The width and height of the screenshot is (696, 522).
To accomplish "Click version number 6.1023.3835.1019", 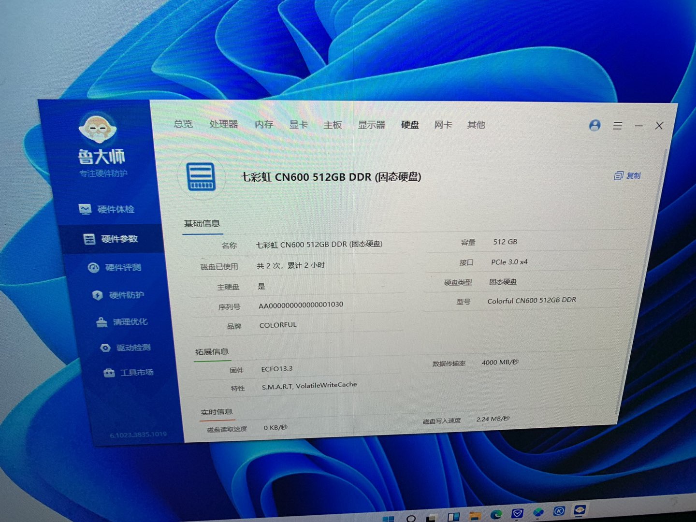I will 138,435.
